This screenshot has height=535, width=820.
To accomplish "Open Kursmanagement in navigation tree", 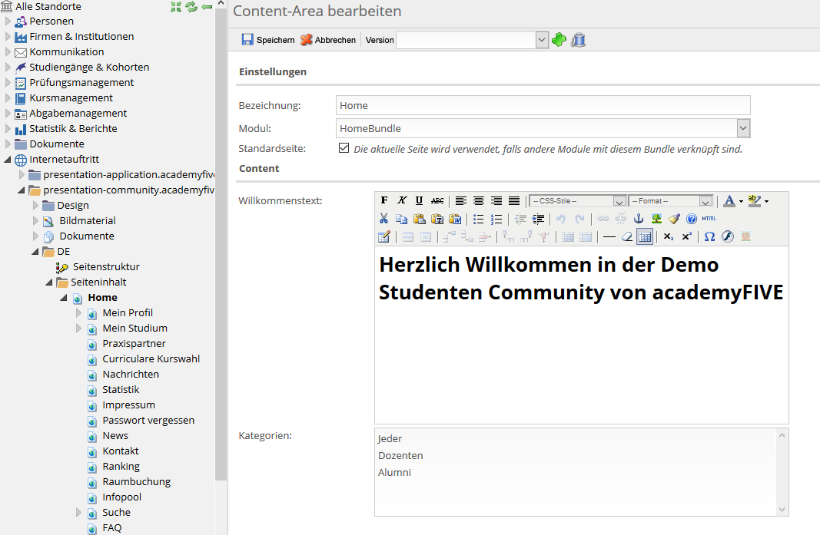I will tap(71, 97).
